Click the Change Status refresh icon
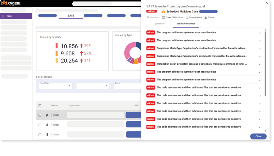Screen dimensions: 274x156 187,18
